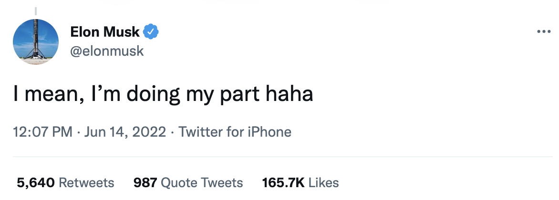Click the phrase "doing my part"
The image size is (559, 200).
pyautogui.click(x=195, y=94)
